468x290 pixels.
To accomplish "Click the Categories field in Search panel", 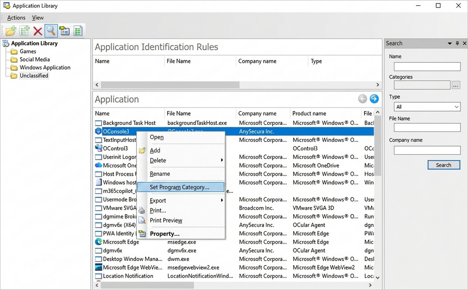I will tap(422, 85).
